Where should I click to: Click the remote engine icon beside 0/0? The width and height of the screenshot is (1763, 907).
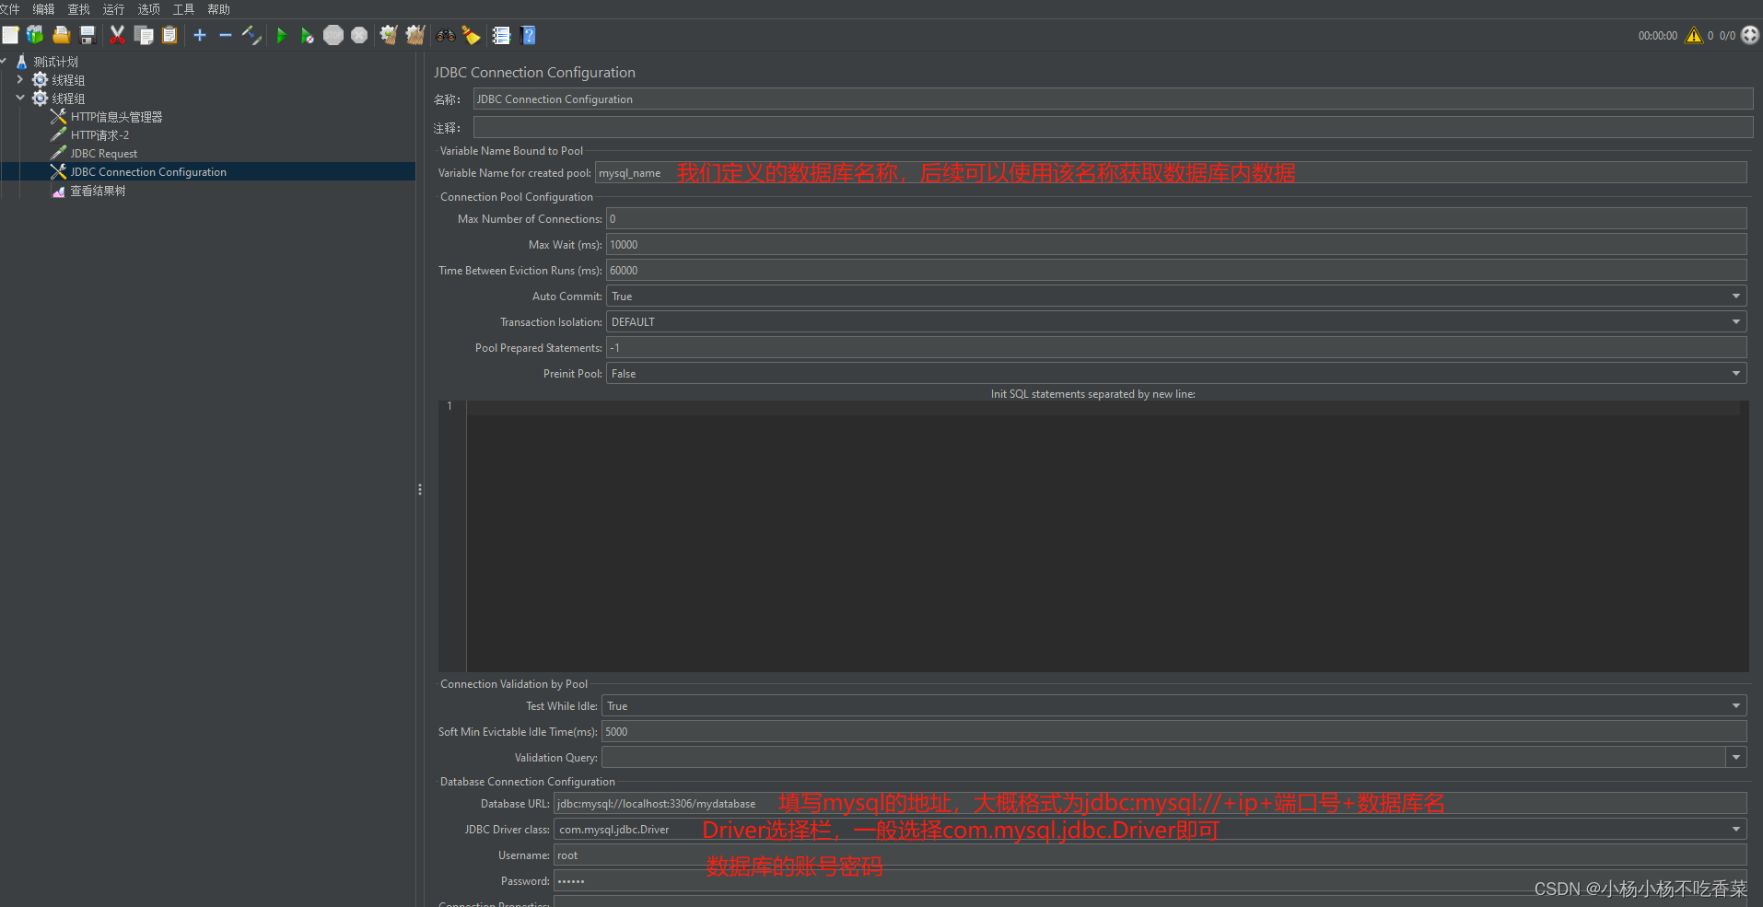pos(1750,35)
